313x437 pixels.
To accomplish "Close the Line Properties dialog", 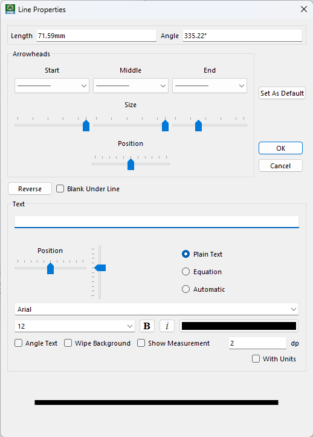I will [304, 9].
